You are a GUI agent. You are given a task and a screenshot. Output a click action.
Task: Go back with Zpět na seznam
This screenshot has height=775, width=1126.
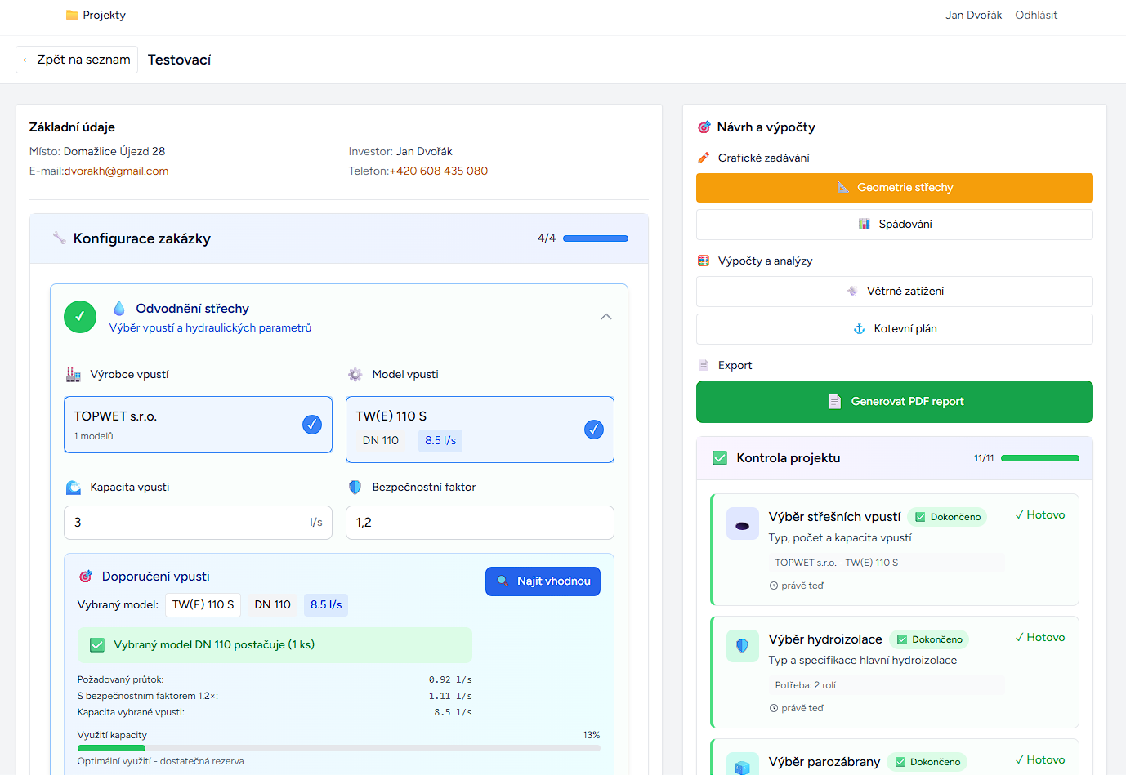77,60
